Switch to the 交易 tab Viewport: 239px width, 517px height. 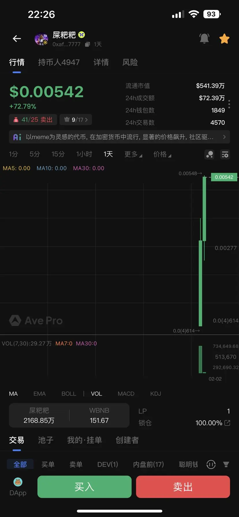click(x=17, y=440)
